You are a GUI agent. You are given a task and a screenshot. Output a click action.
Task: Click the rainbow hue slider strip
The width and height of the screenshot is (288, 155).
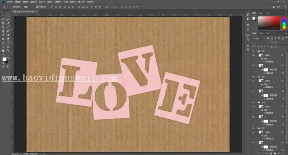(284, 23)
